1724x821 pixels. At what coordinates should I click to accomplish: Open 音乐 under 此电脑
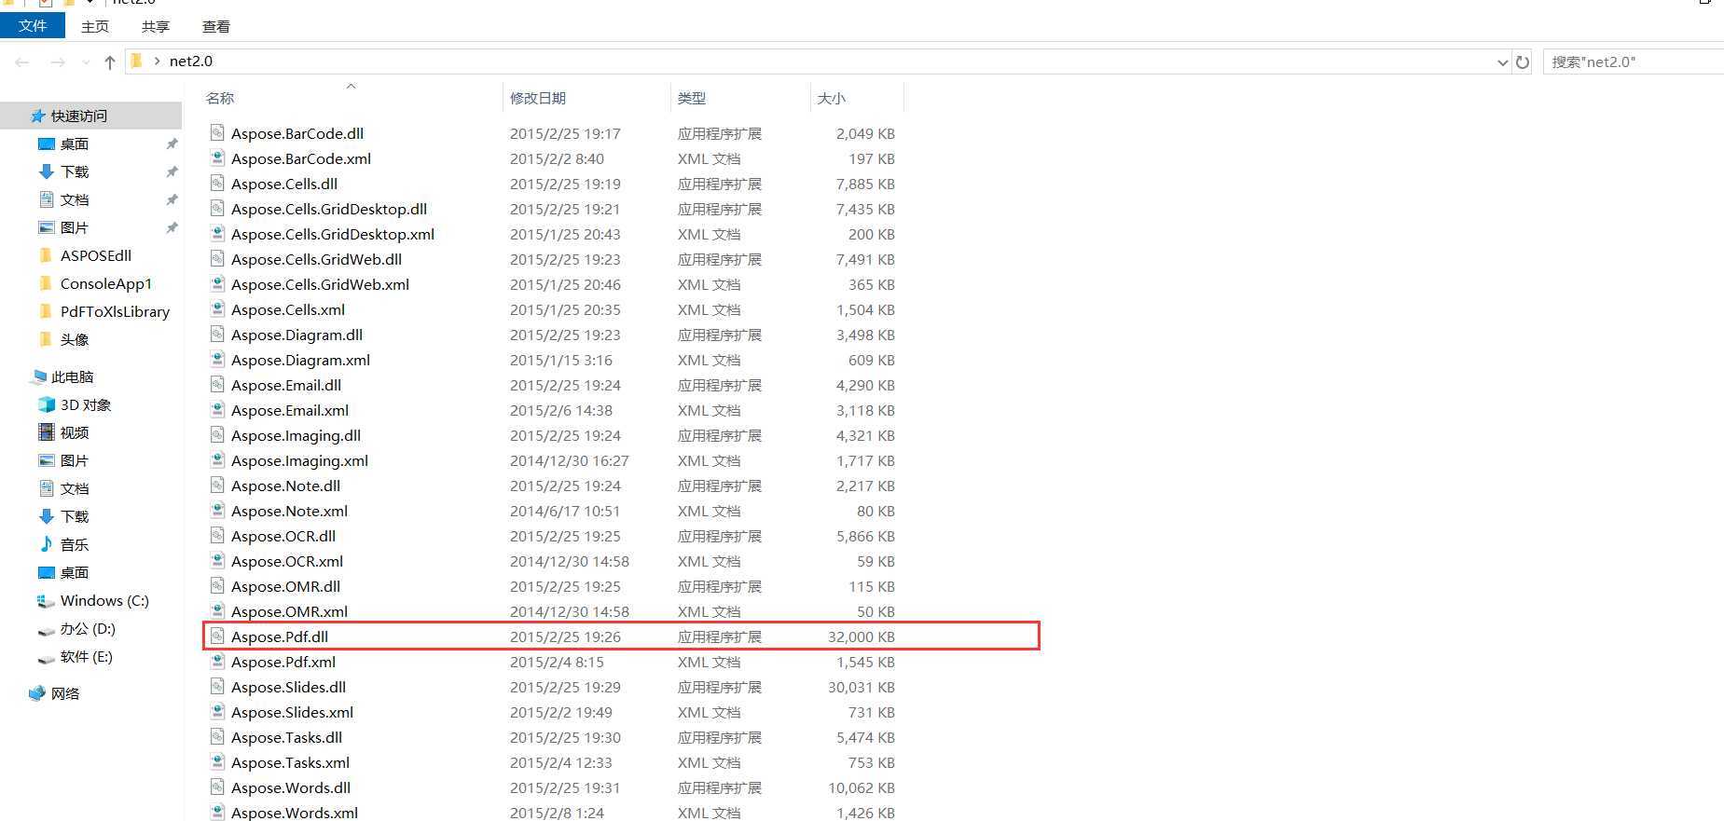click(75, 544)
